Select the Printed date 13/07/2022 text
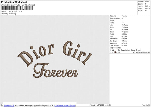Screen dimensions: 151x107 point(100,105)
